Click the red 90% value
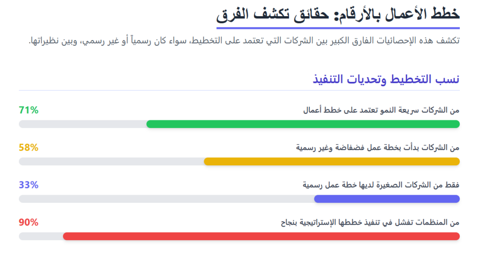 pyautogui.click(x=28, y=222)
